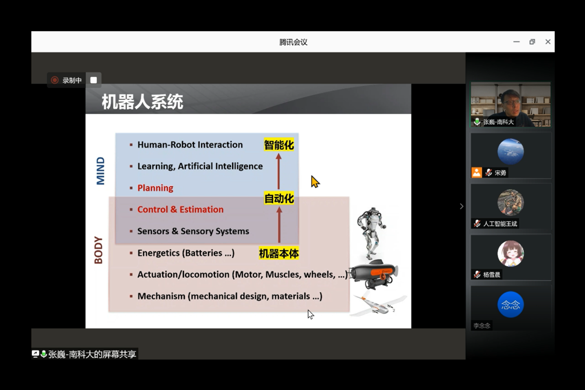
Task: Click the muted microphone icon for 宋勇
Action: coord(489,173)
